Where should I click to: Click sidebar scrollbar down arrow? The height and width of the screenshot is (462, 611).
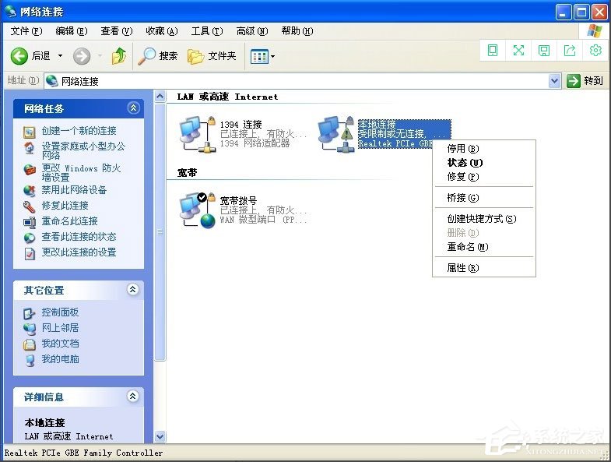click(x=160, y=436)
